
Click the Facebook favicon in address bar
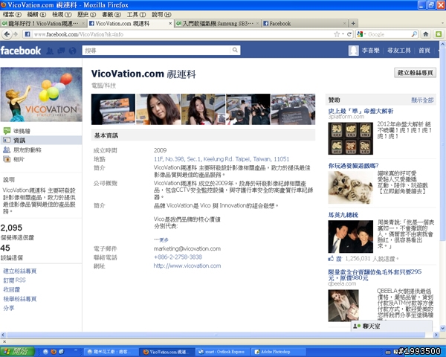click(28, 34)
